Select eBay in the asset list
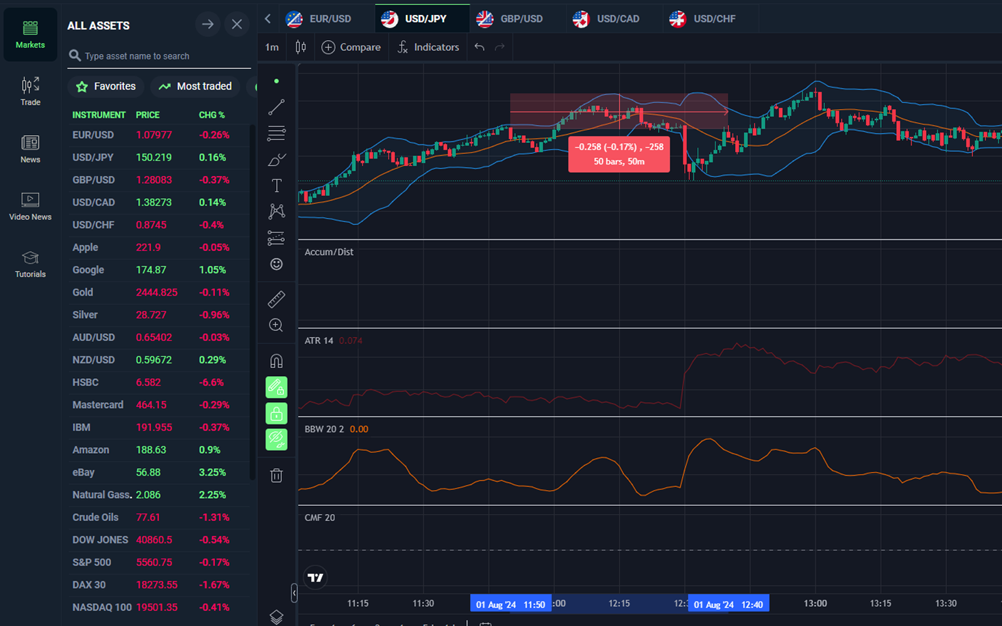 pos(159,472)
